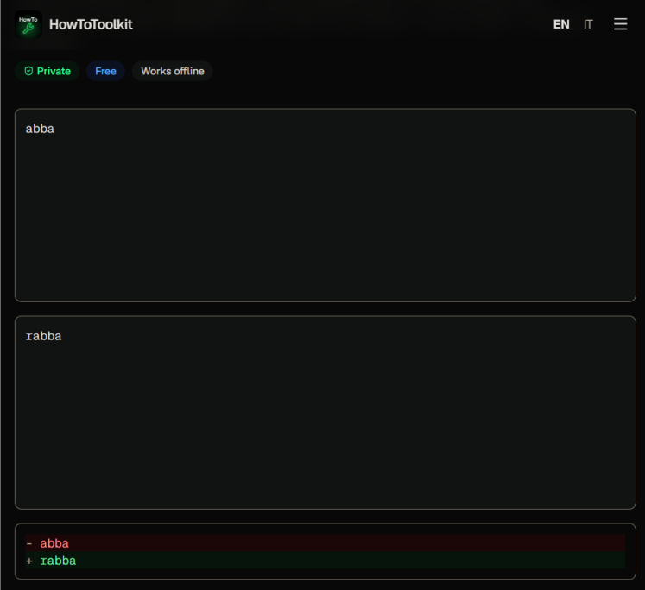Open the hamburger menu
645x590 pixels.
tap(620, 24)
